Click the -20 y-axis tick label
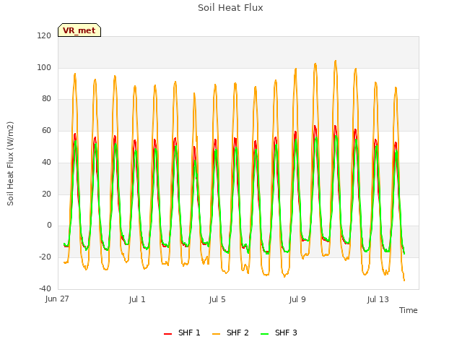462x347 pixels. (45, 257)
